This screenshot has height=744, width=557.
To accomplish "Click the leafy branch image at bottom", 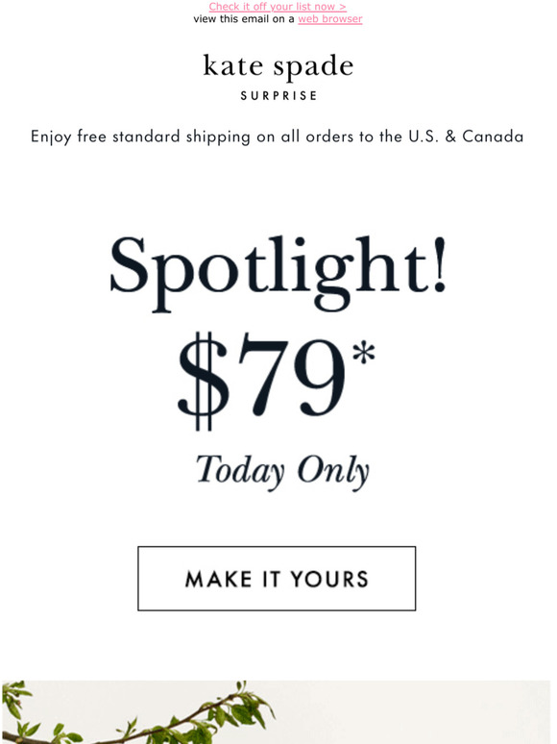I will point(277,712).
